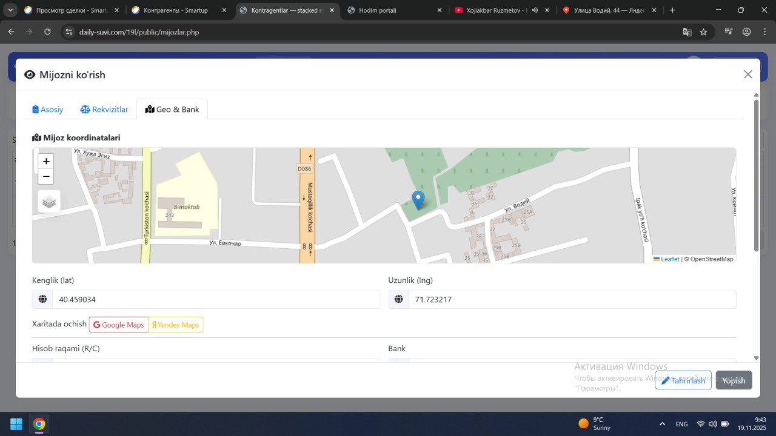
Task: Close the Mijozni ko'rish dialog with X
Action: pos(748,74)
